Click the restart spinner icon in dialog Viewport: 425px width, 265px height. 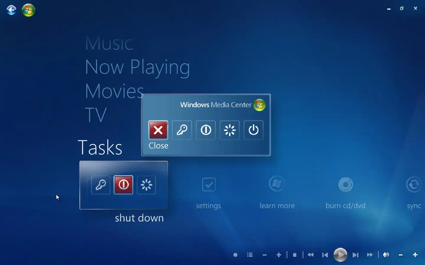pyautogui.click(x=230, y=130)
